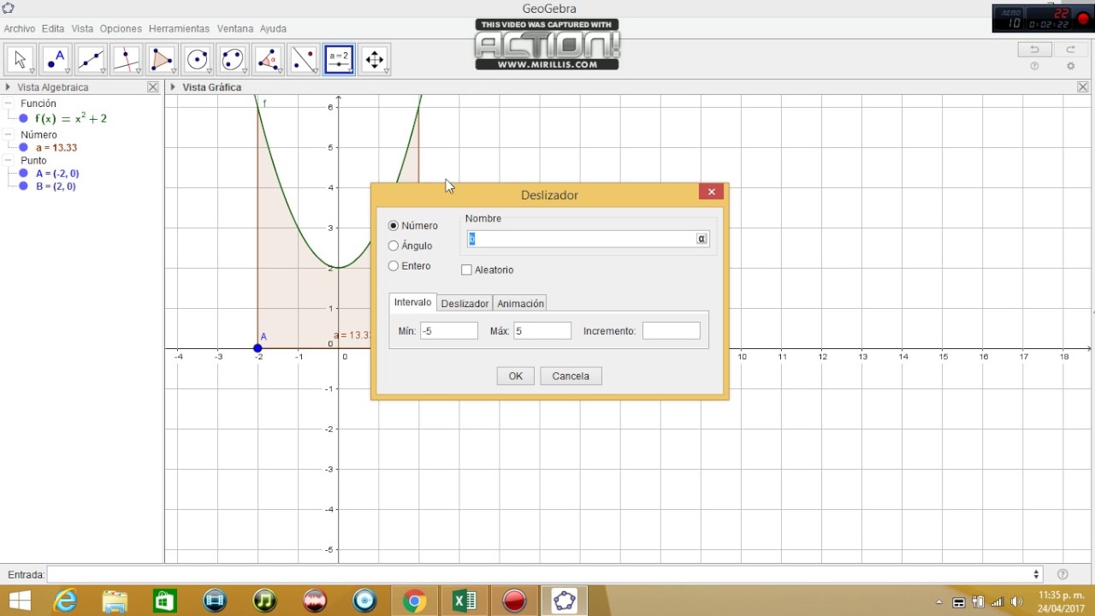Select the Point tool

point(56,59)
